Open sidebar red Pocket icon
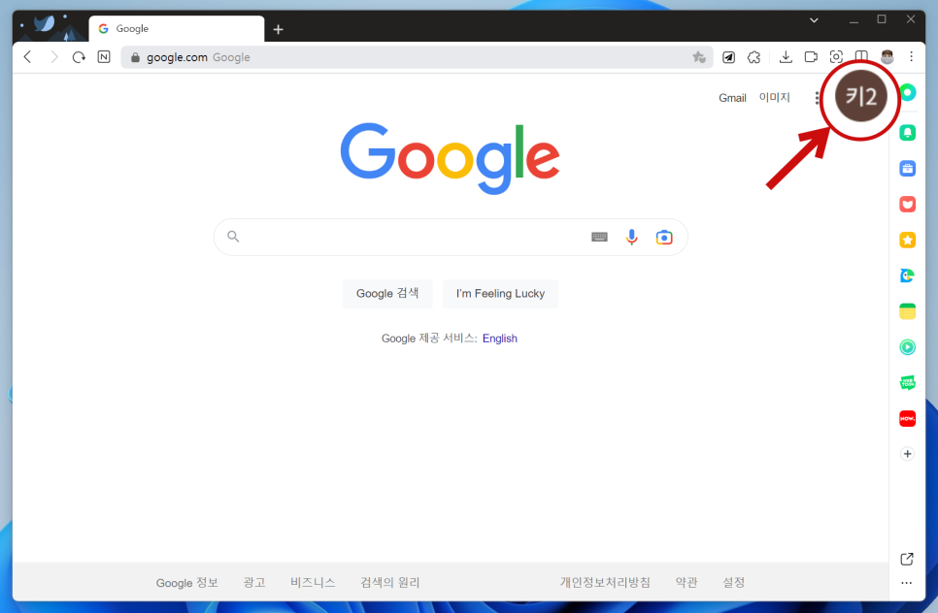The image size is (938, 613). click(x=908, y=205)
